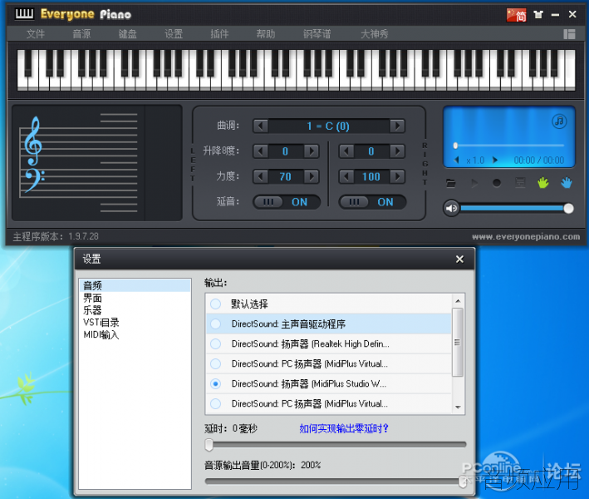This screenshot has width=589, height=499.
Task: Mute sound with the speaker icon
Action: [452, 208]
